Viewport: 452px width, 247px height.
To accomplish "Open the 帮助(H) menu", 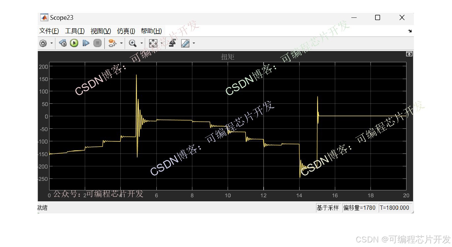I will (151, 31).
